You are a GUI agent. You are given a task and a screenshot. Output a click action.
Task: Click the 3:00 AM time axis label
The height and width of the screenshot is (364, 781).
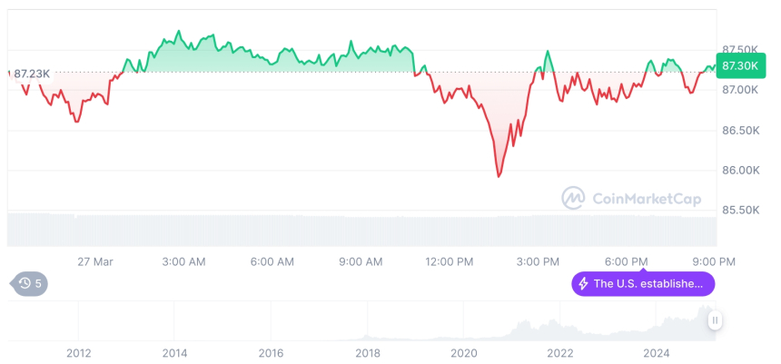183,261
